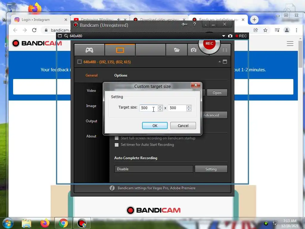Go forward in Chrome browser

pyautogui.click(x=25, y=30)
